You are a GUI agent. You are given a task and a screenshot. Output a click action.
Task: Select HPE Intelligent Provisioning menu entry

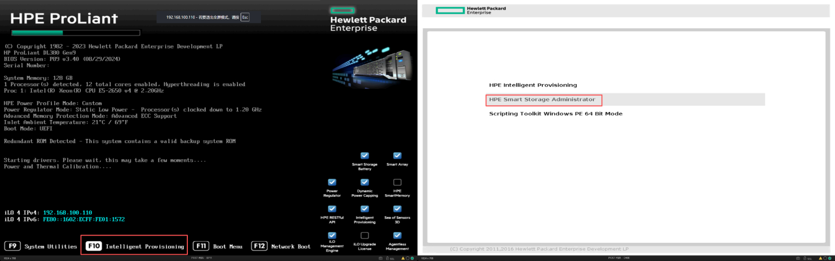click(x=533, y=85)
